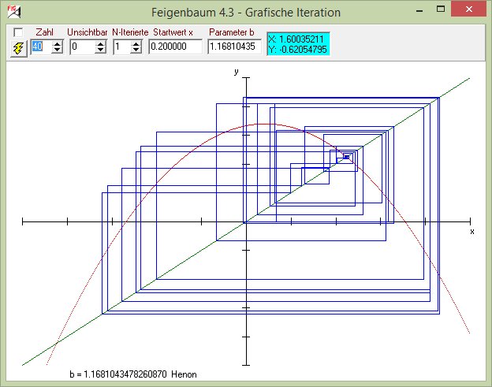The height and width of the screenshot is (387, 492).
Task: Minimize the Feigenbaum window
Action: 419,10
